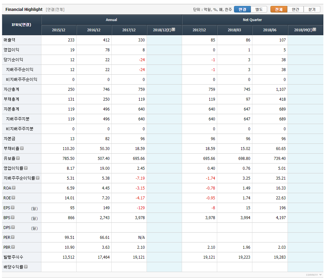The height and width of the screenshot is (279, 325).
Task: Click IFRS(연결) table header
Action: pos(21,25)
